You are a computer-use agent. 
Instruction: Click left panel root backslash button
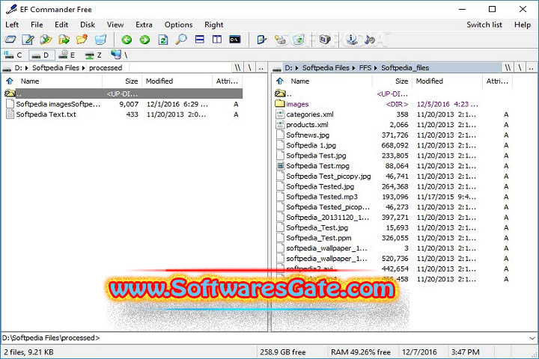point(249,67)
